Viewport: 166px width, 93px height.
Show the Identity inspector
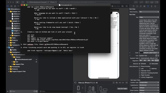[144, 6]
